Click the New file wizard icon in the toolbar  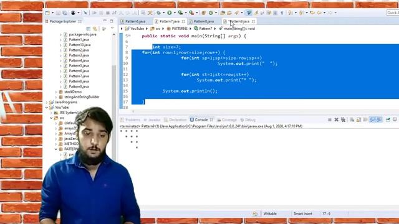click(47, 12)
